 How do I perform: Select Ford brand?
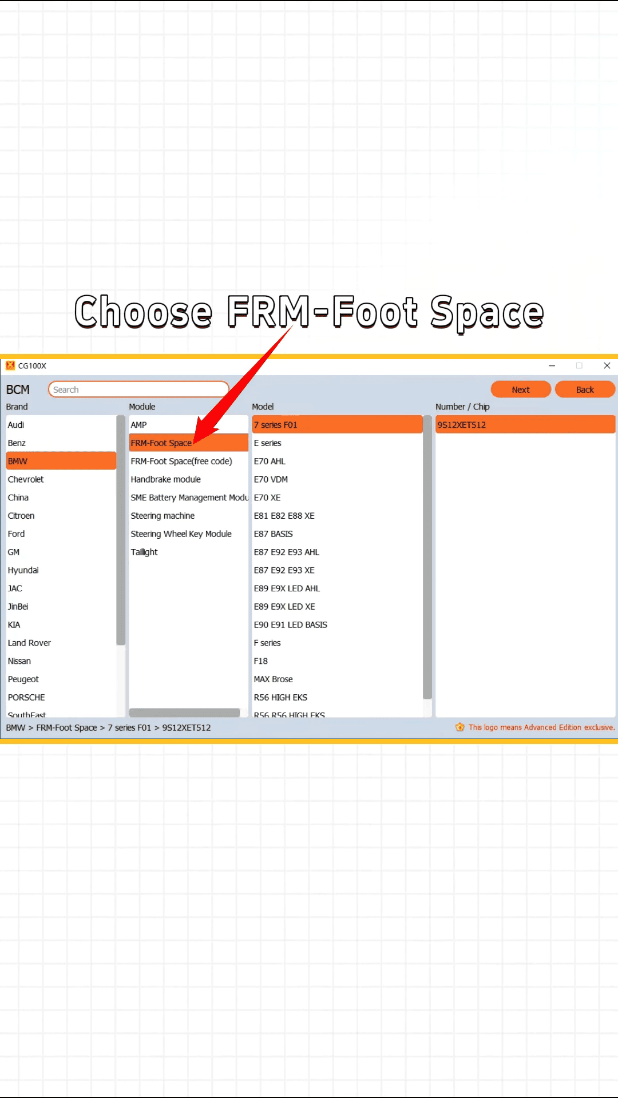click(61, 534)
